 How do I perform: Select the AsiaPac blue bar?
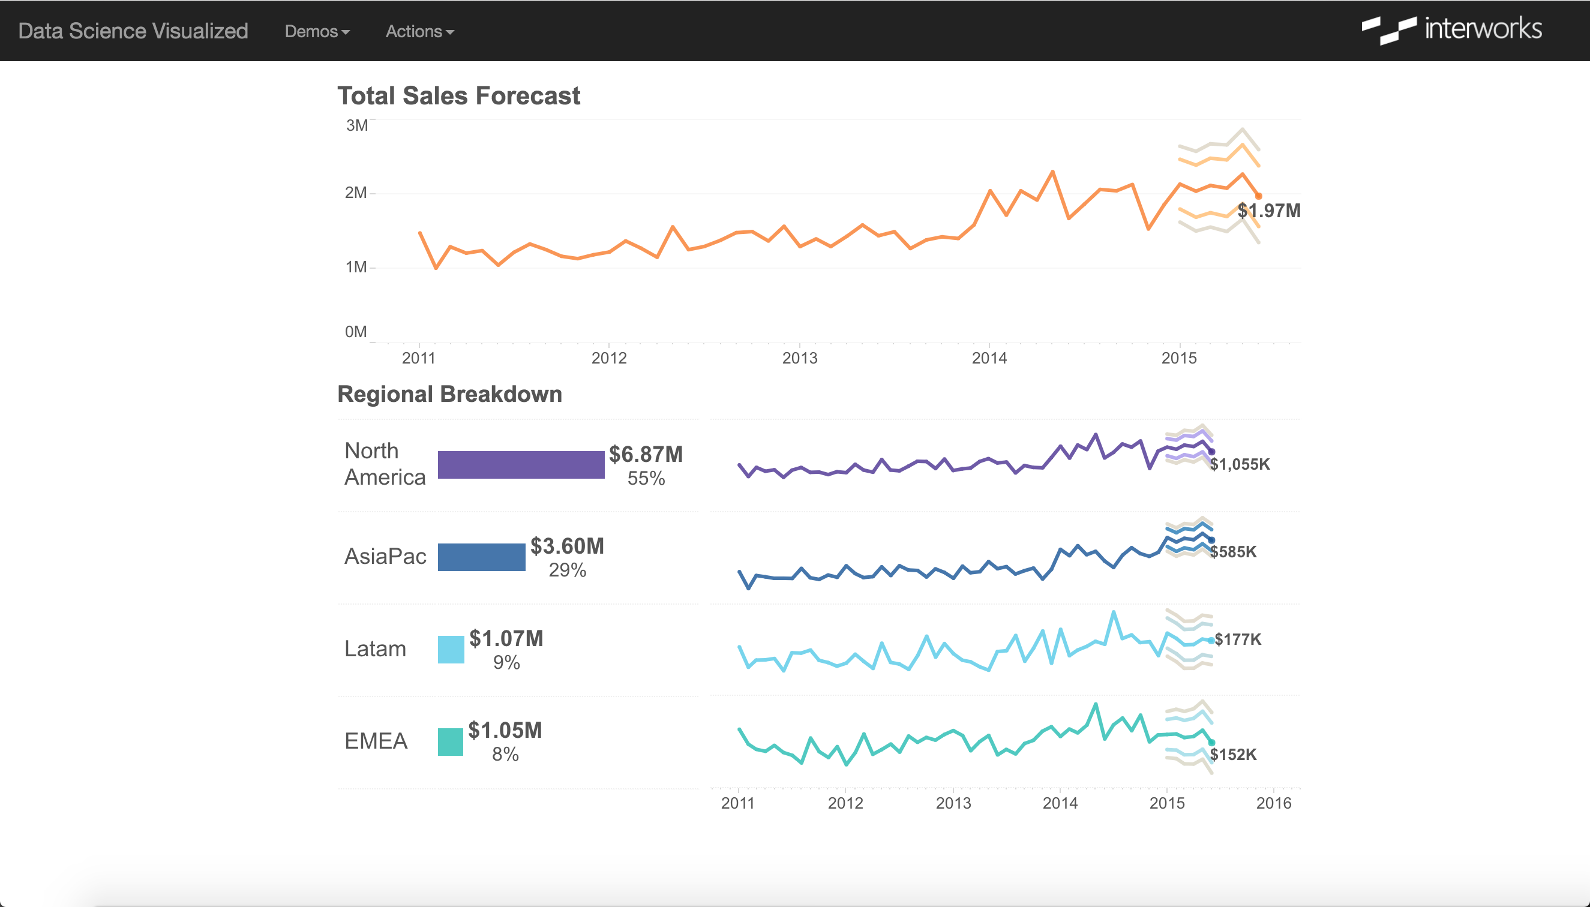pos(482,556)
